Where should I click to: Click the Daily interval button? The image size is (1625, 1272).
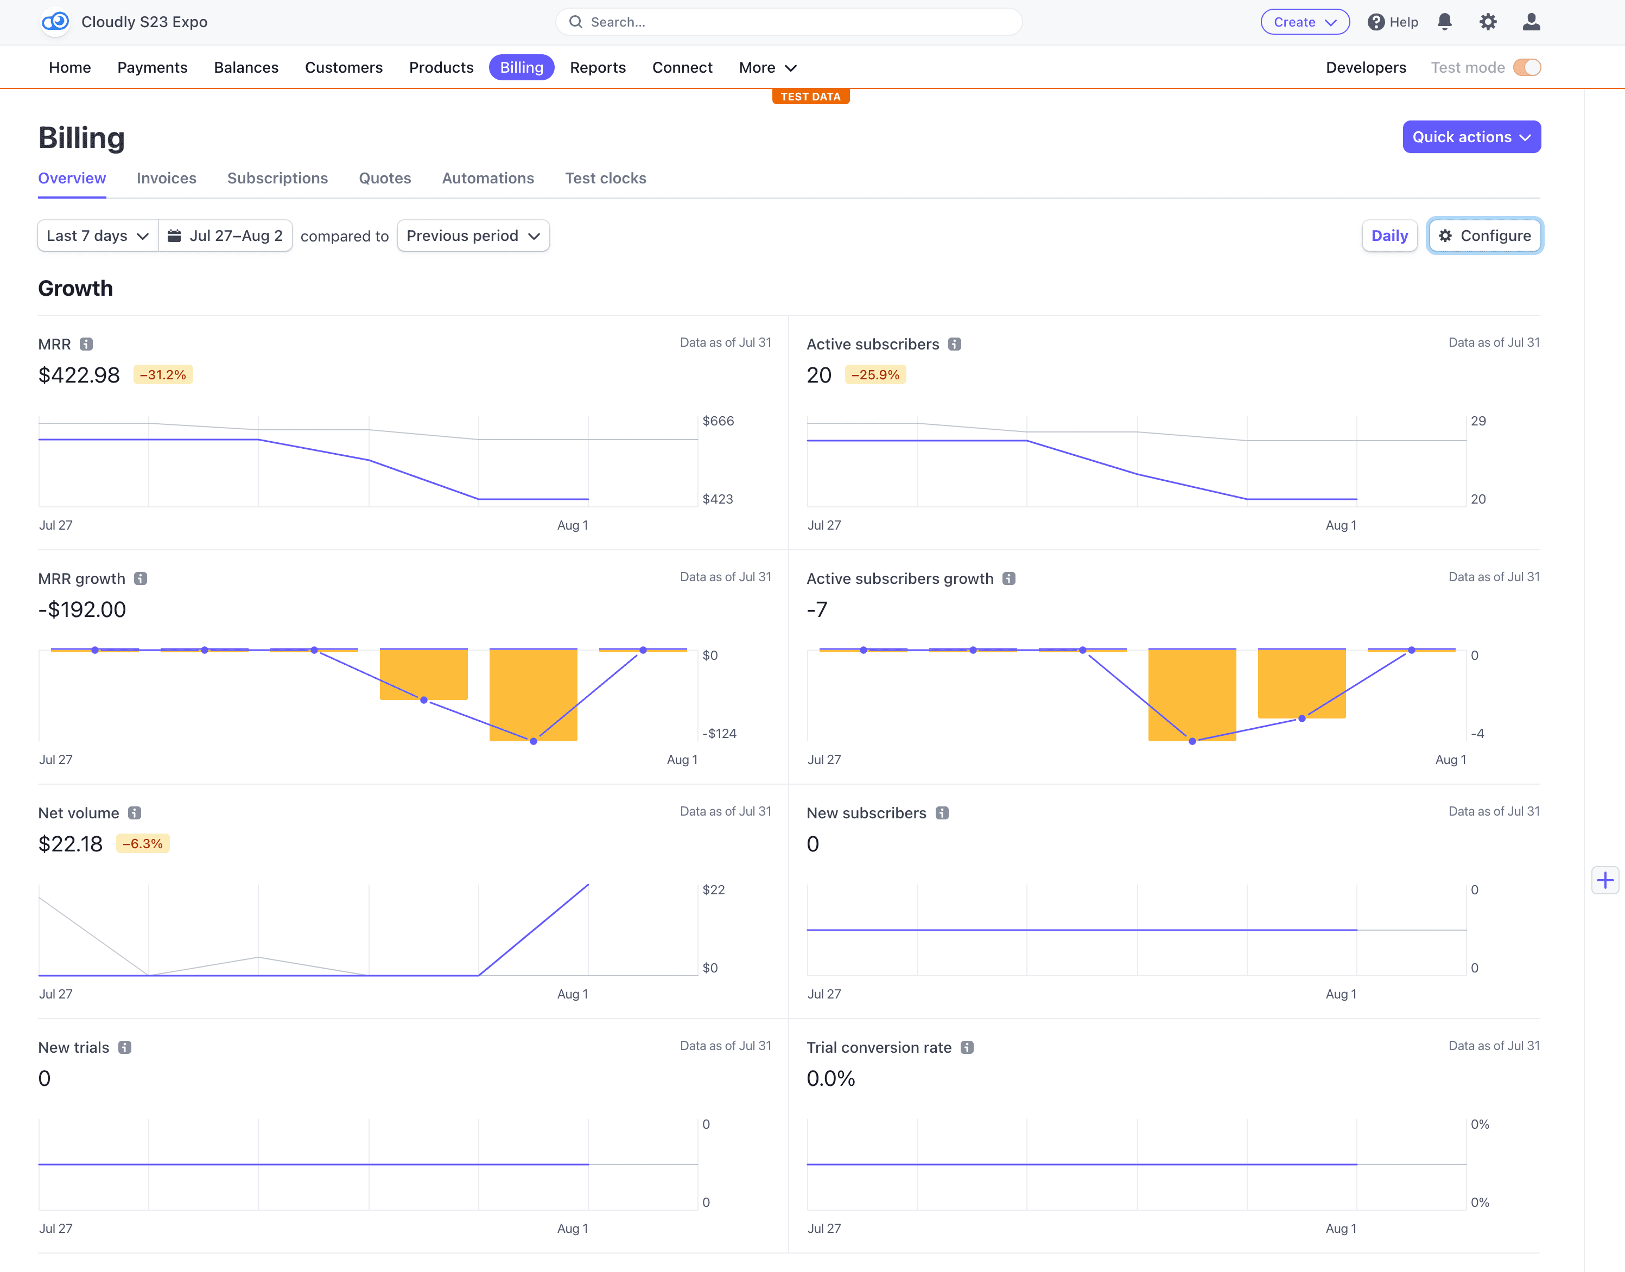[x=1389, y=236]
